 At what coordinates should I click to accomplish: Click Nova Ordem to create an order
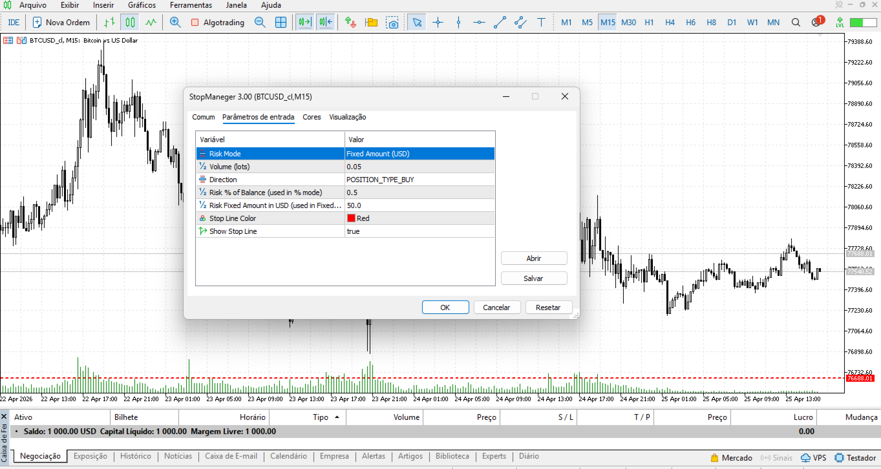click(x=61, y=23)
